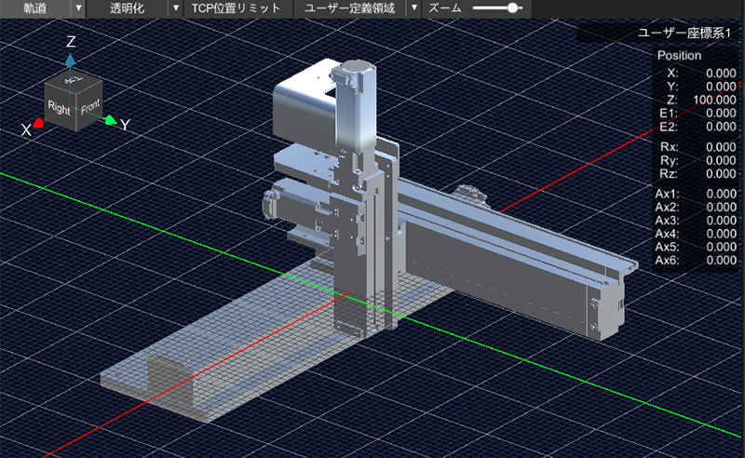Image resolution: width=745 pixels, height=458 pixels.
Task: Select the Front face of the view cube
Action: point(89,108)
